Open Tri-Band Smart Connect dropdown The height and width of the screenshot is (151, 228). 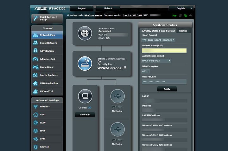(158, 40)
